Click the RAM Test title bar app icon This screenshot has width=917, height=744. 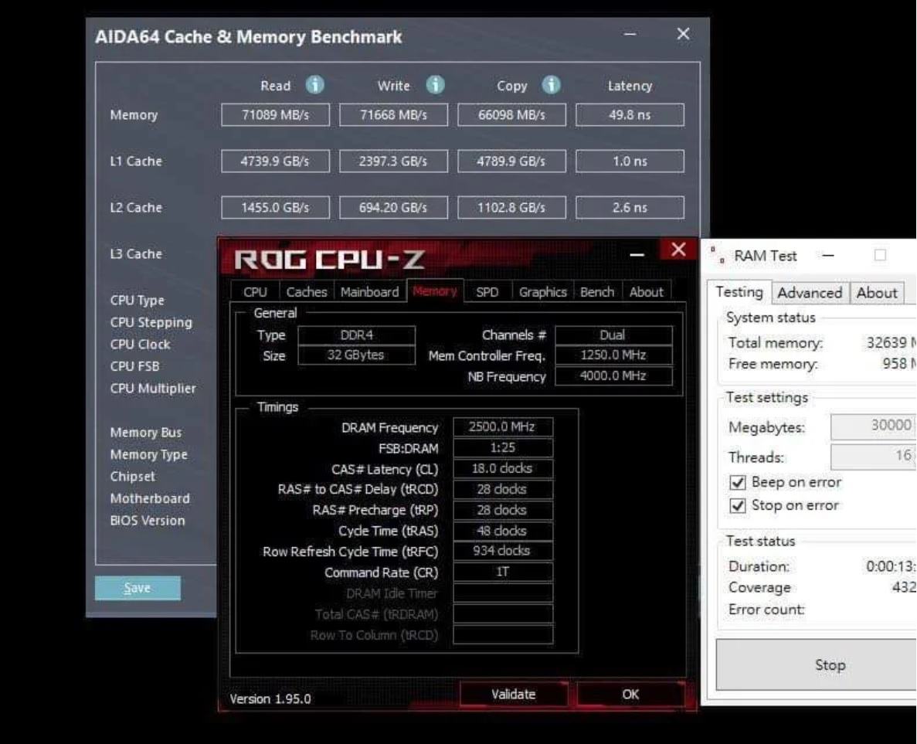[718, 256]
